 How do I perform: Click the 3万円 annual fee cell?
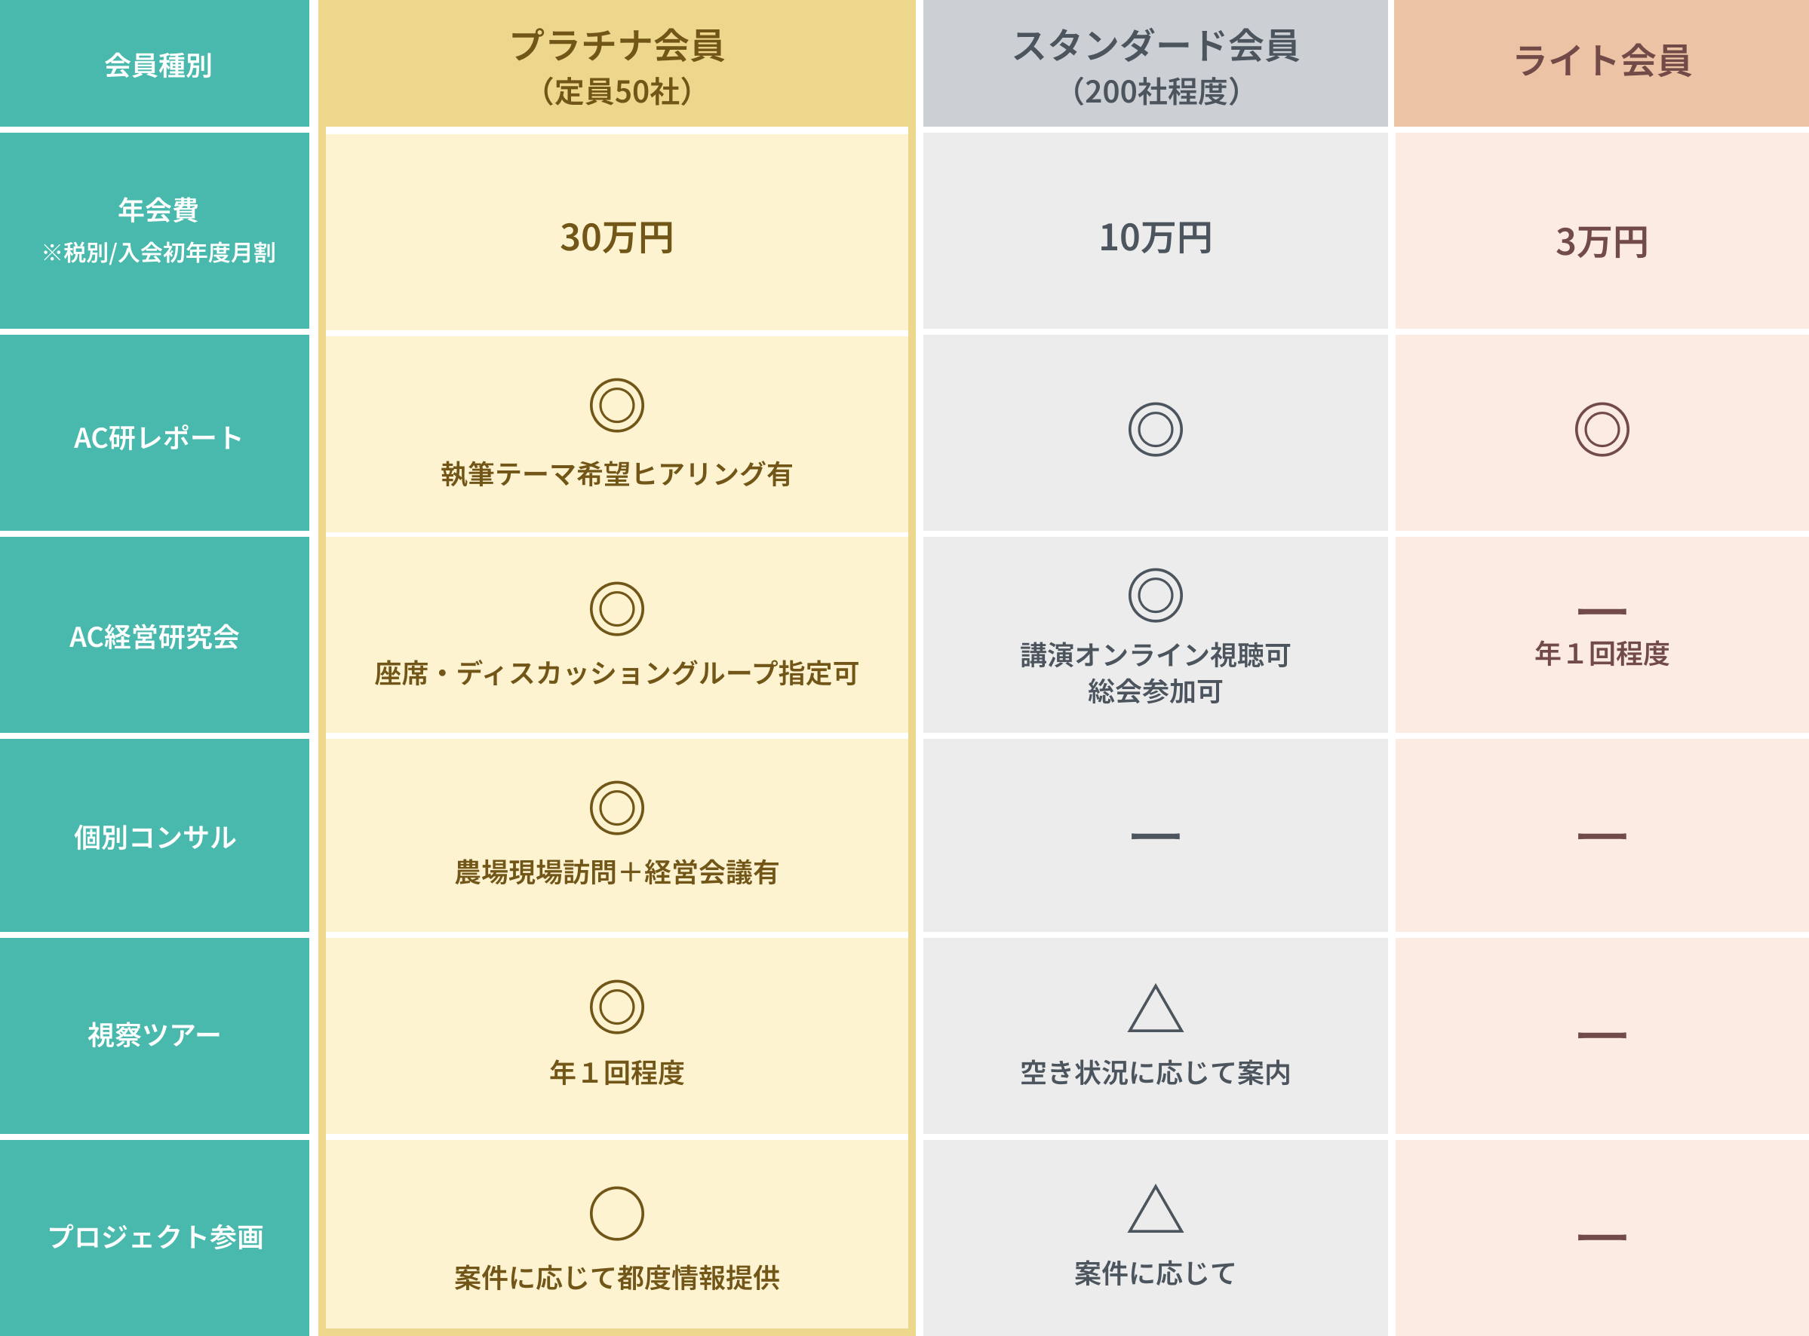coord(1602,231)
